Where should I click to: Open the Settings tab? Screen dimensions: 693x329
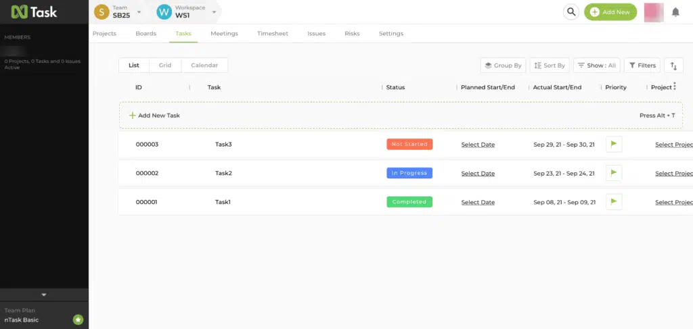[x=391, y=34]
